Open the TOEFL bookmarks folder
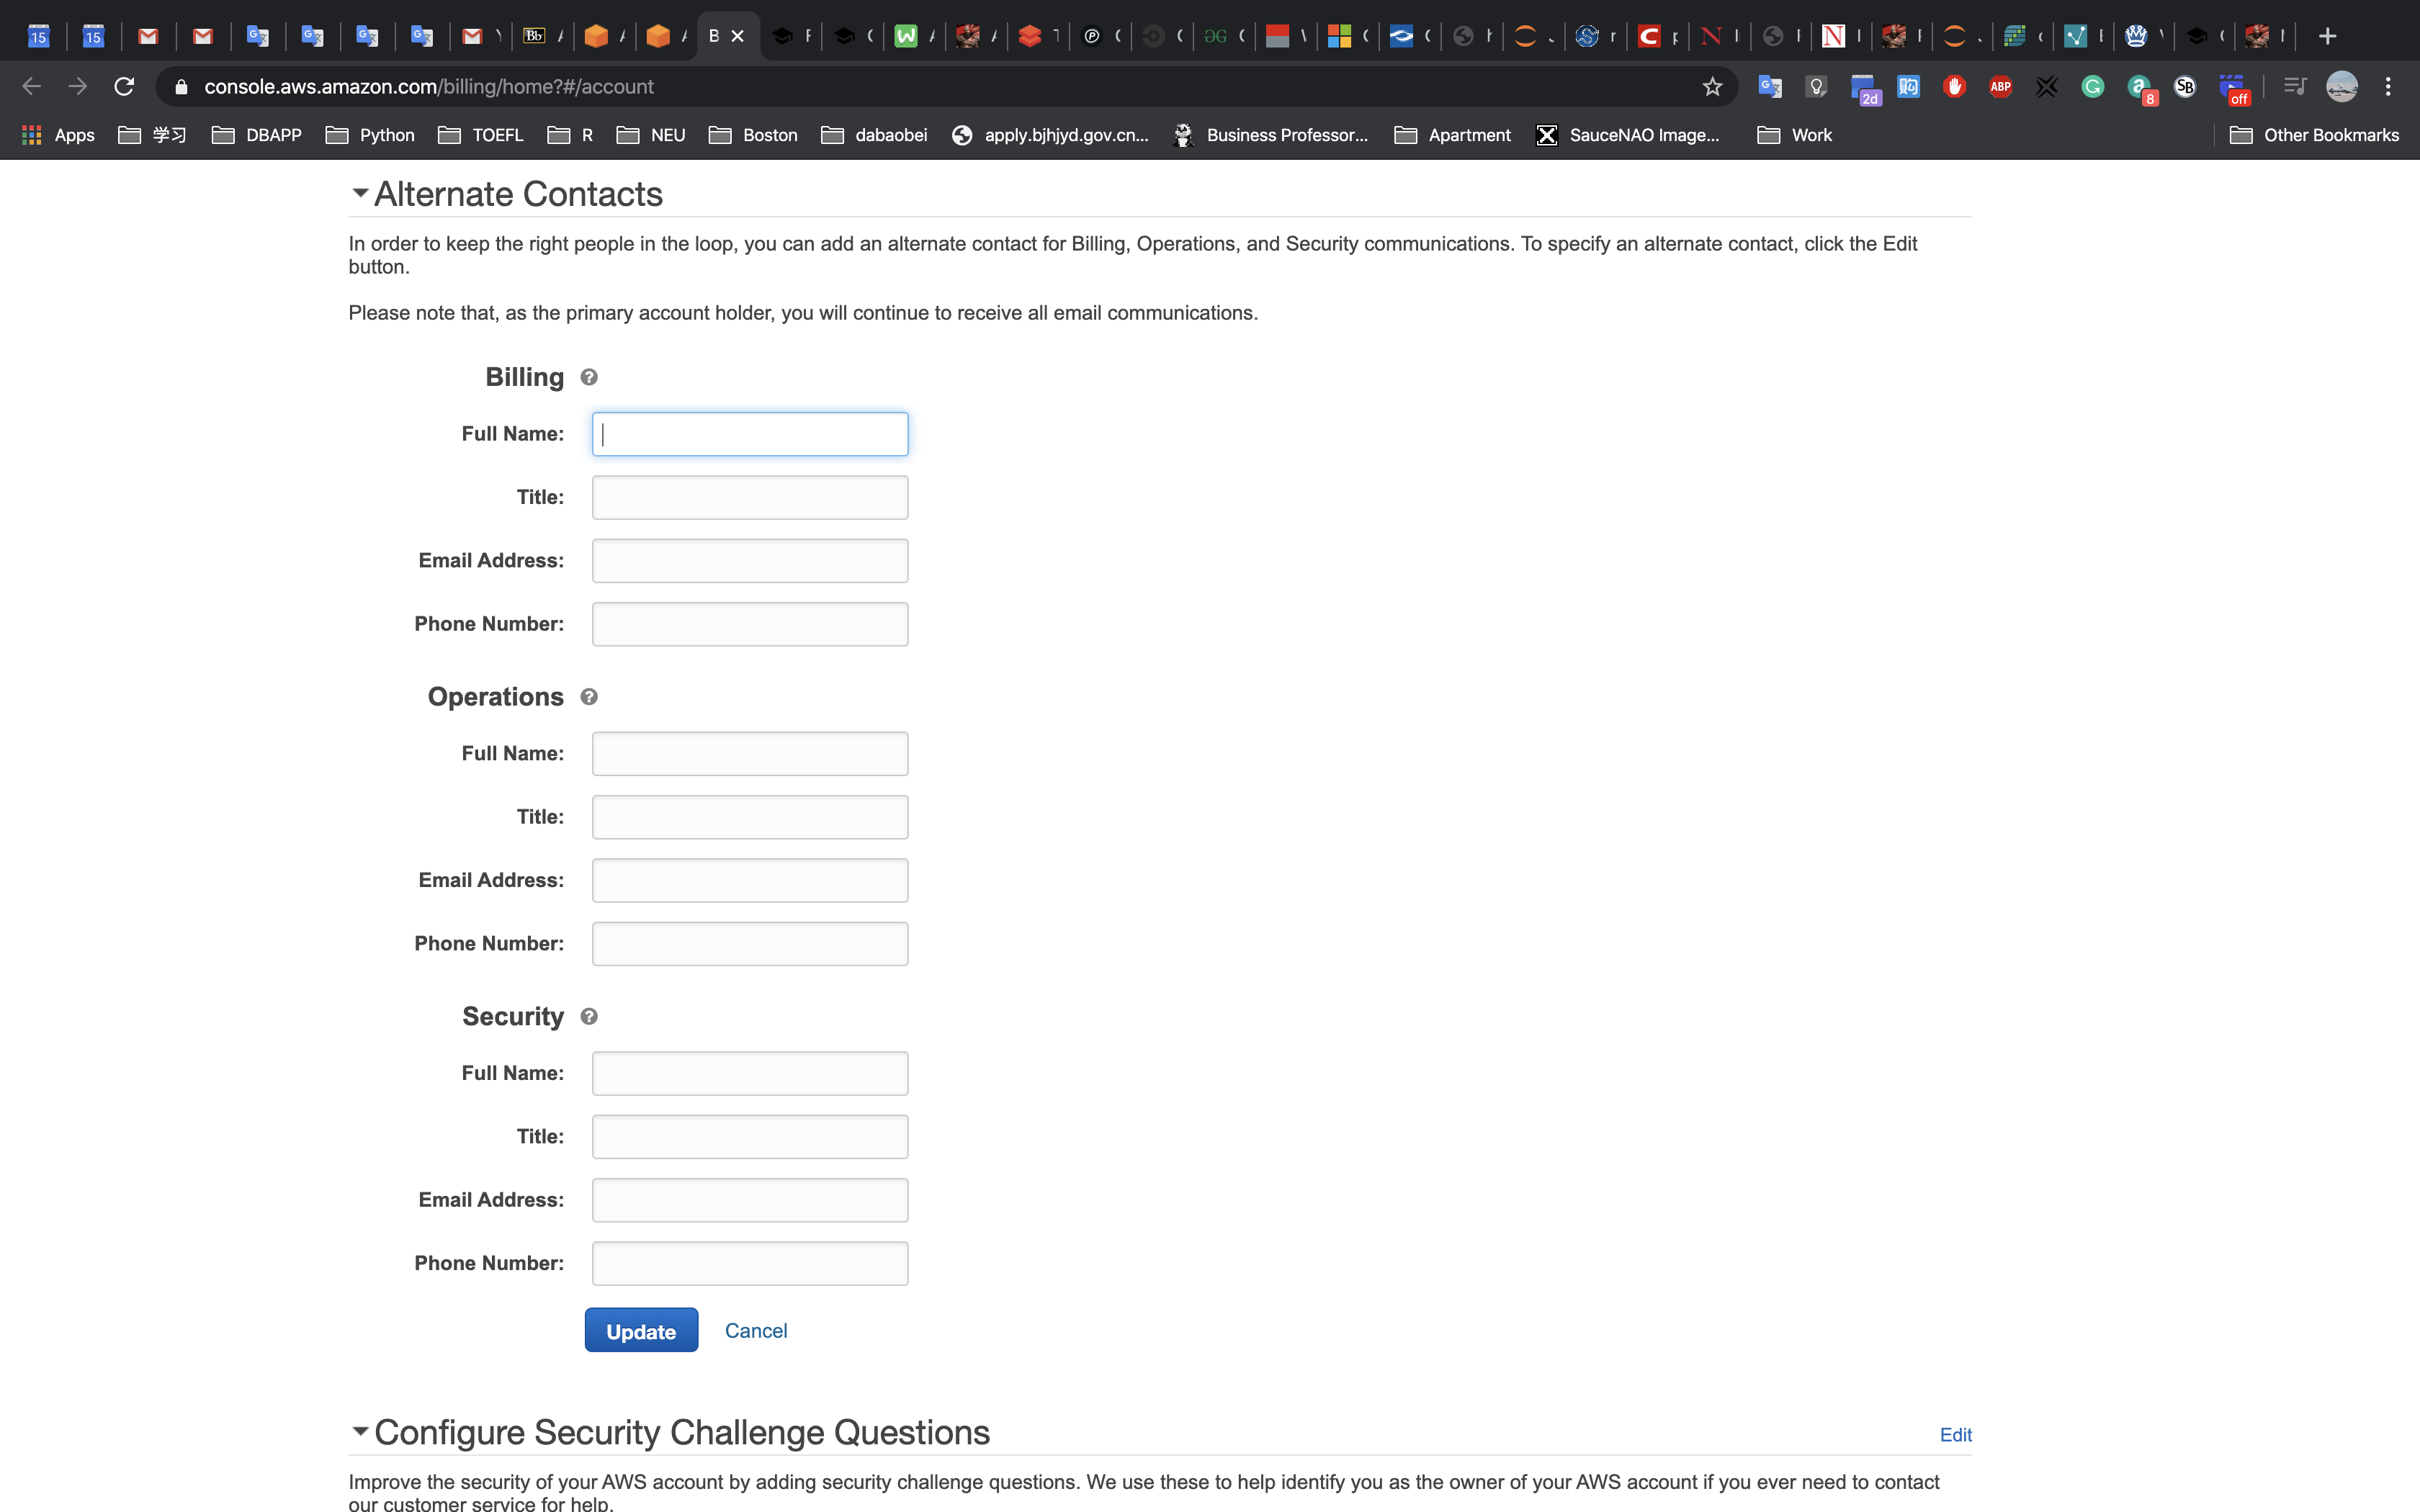This screenshot has width=2420, height=1512. (481, 135)
